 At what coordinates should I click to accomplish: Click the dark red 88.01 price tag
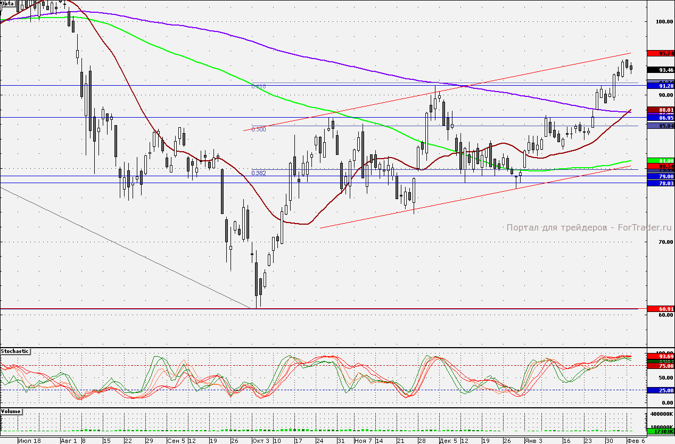tap(660, 110)
